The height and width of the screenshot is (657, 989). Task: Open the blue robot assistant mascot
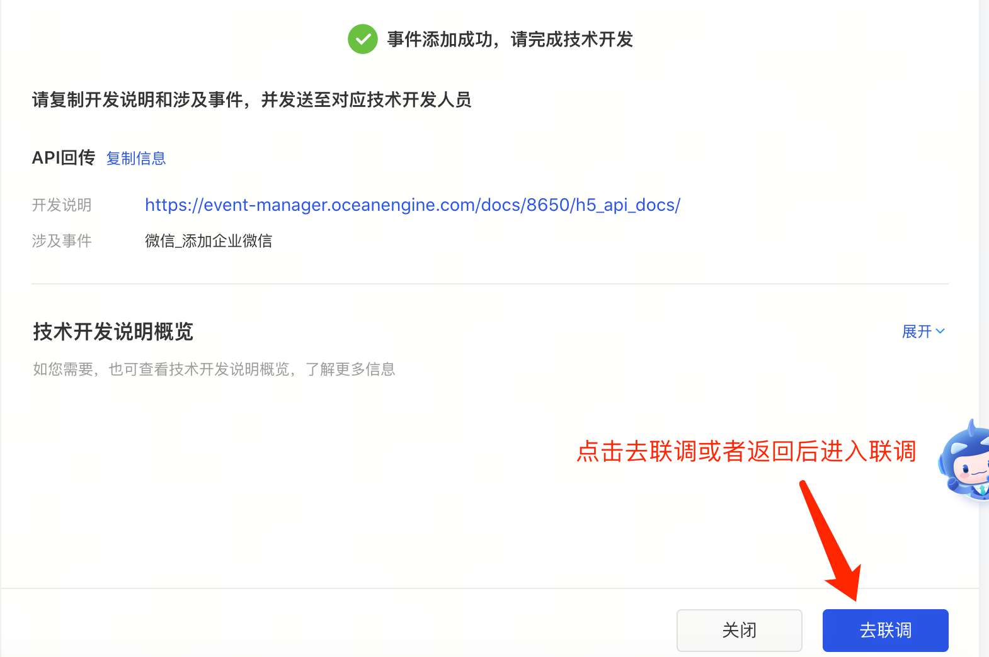coord(964,459)
